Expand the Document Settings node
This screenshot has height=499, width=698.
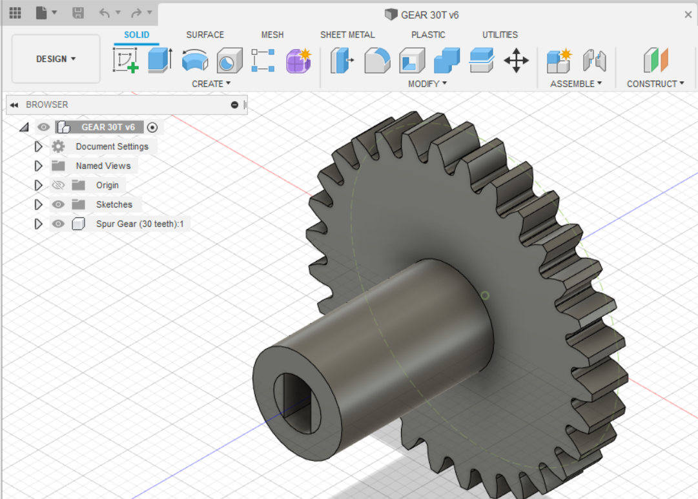(x=38, y=146)
